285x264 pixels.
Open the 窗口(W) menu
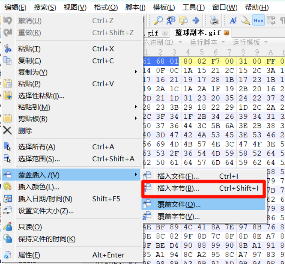(x=225, y=8)
